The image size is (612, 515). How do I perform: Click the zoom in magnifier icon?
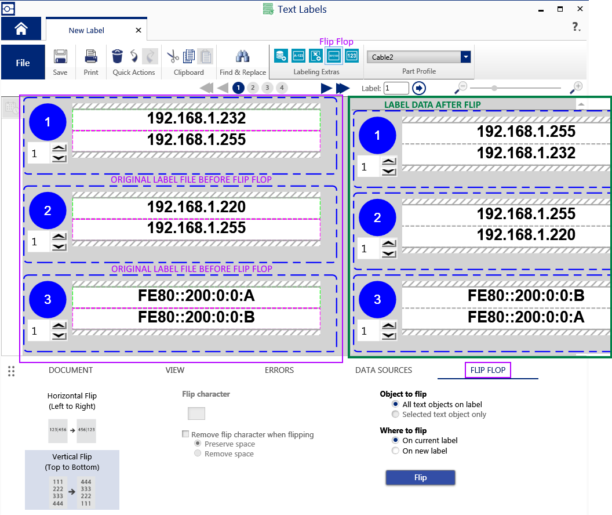575,88
